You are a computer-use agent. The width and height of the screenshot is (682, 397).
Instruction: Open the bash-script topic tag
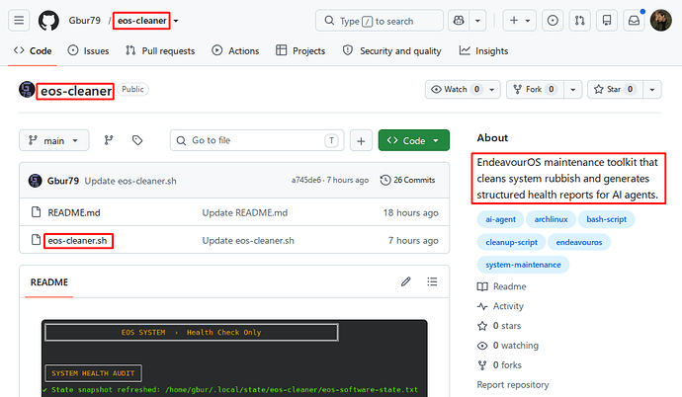point(606,219)
